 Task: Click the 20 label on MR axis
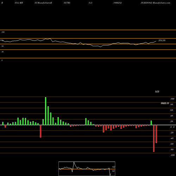pos(171,121)
